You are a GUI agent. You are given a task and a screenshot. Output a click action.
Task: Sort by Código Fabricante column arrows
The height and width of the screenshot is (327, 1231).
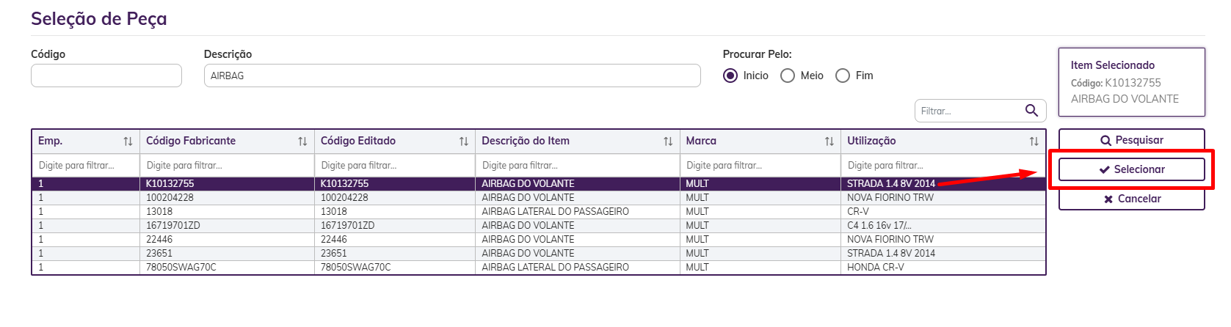(302, 142)
